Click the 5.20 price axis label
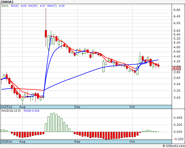The height and width of the screenshot is (148, 185). tap(177, 38)
